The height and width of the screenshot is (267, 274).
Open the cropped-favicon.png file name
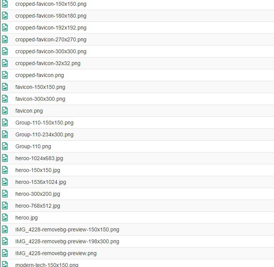(x=40, y=75)
